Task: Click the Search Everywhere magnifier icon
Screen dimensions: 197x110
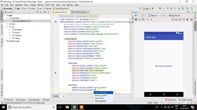Action: [191, 8]
